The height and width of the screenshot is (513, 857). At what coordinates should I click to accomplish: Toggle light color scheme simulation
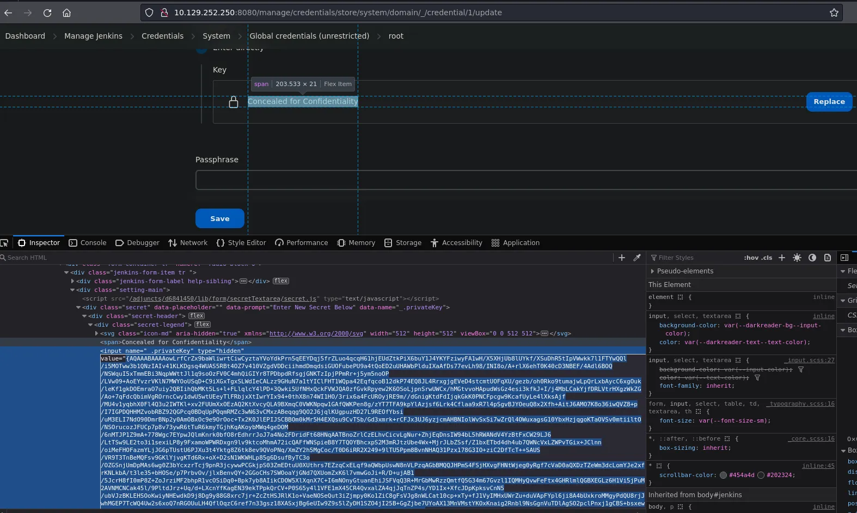point(797,258)
